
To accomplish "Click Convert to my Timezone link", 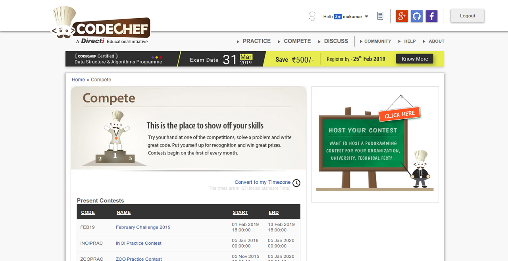I will 262,182.
